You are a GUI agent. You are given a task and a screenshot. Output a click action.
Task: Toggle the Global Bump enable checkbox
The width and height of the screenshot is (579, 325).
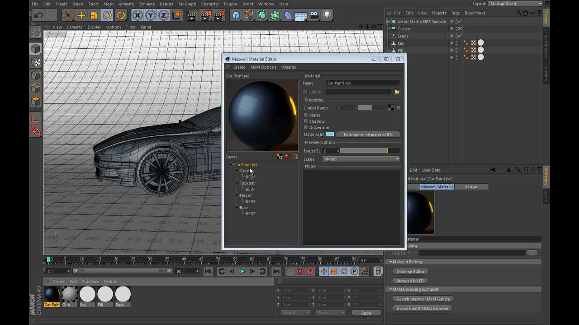click(x=399, y=108)
